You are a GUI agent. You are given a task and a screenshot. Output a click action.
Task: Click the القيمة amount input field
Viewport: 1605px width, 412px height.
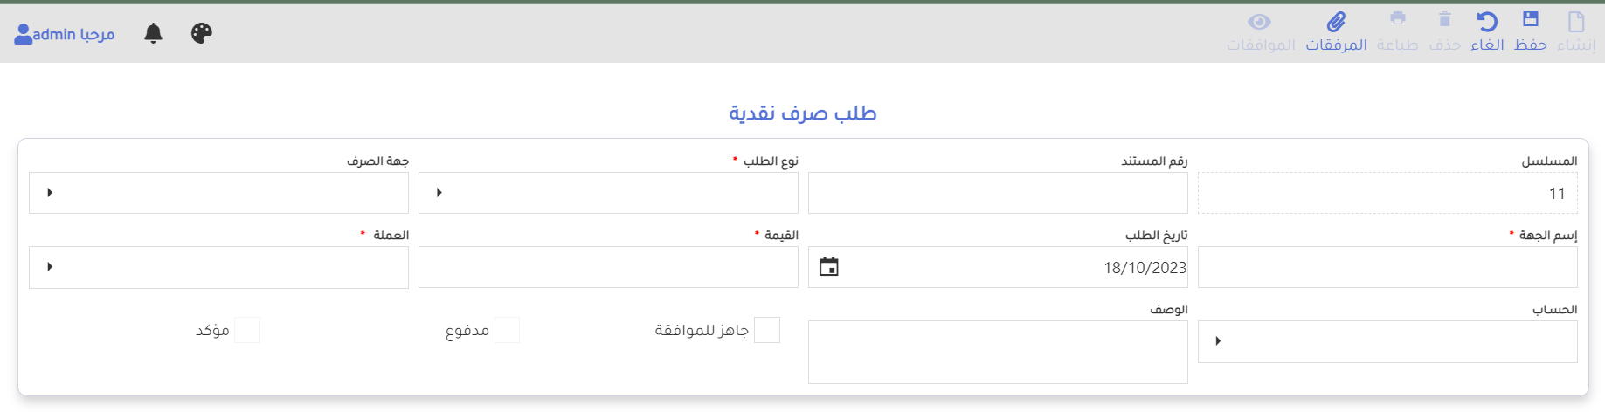(608, 267)
